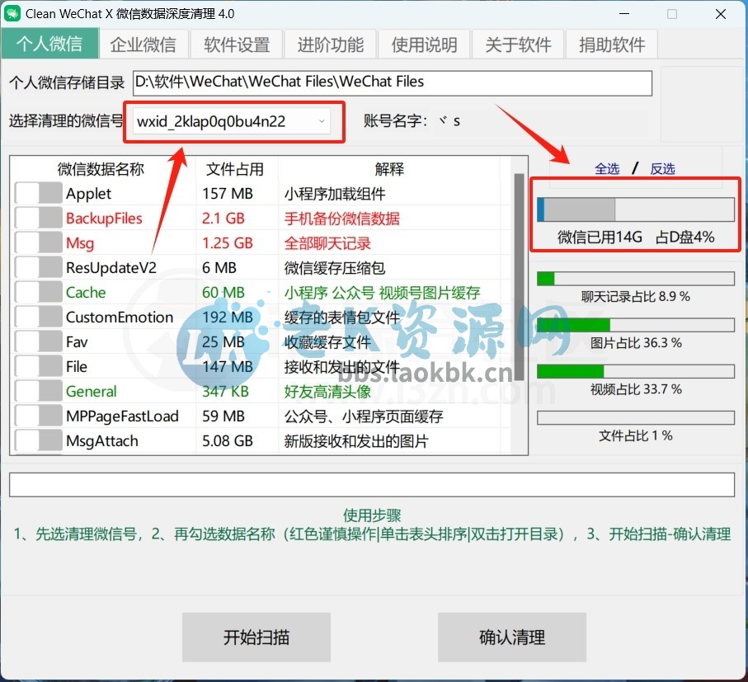
Task: Select the MPPageFastLoad name cell
Action: tap(122, 416)
